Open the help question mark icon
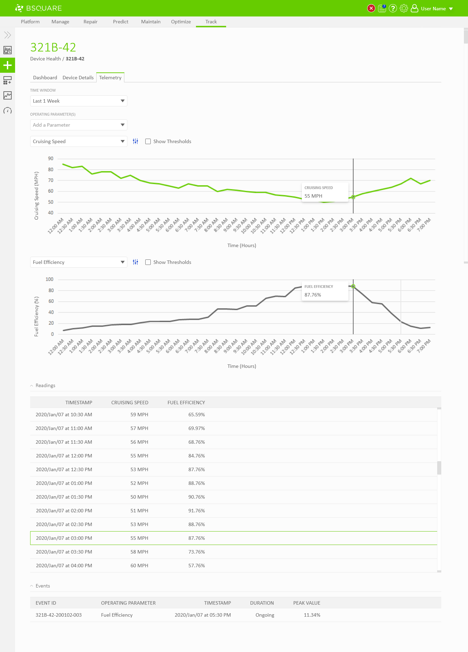This screenshot has height=652, width=468. pos(393,8)
